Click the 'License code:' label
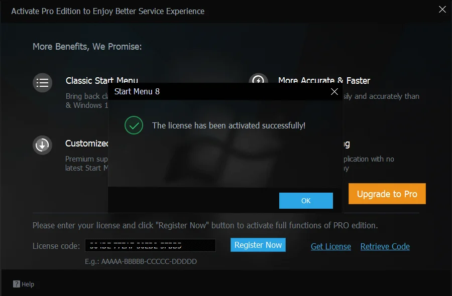452x296 pixels. 56,246
